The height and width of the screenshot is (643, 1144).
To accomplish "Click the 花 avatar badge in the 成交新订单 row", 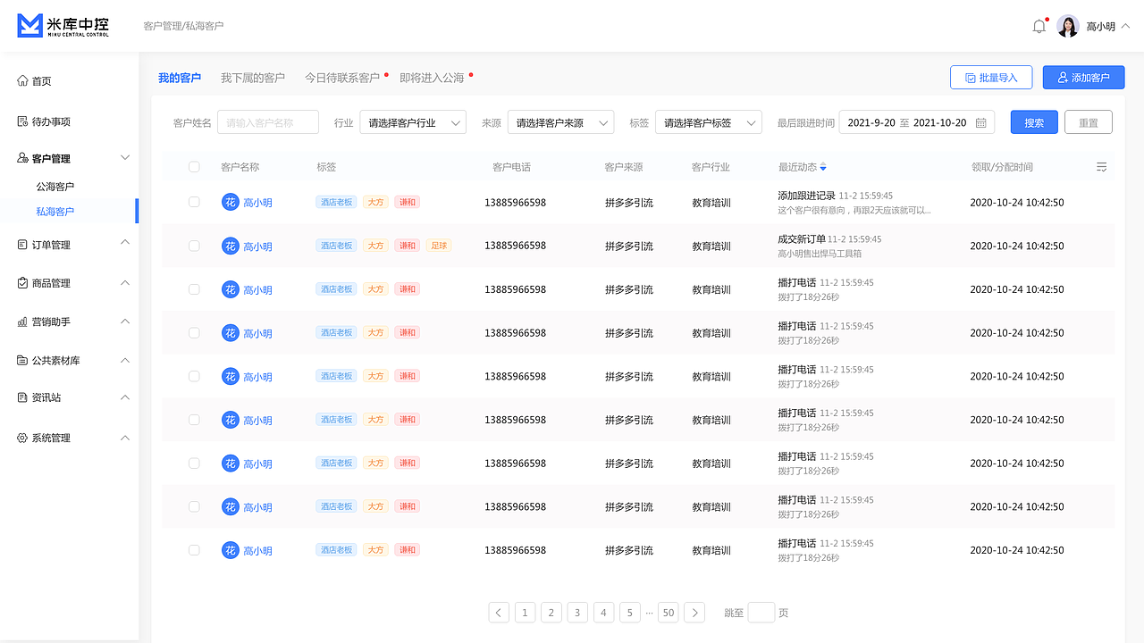I will coord(231,246).
